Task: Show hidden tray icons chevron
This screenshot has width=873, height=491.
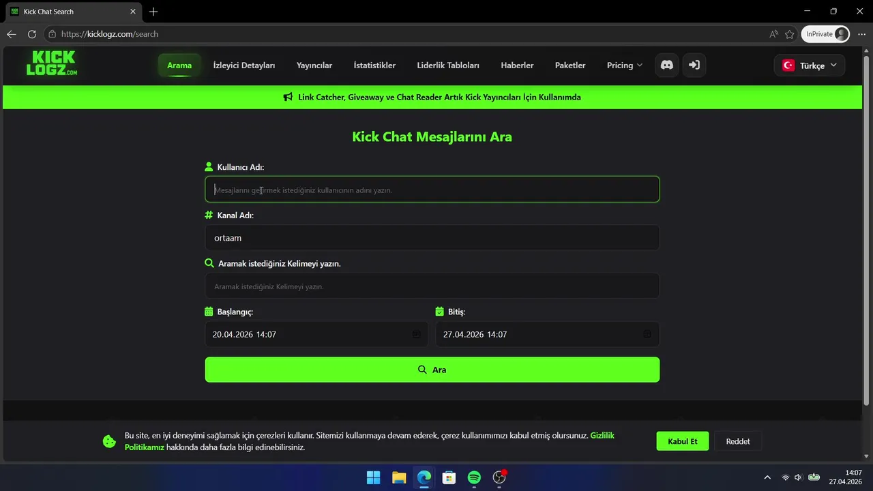Action: (767, 477)
